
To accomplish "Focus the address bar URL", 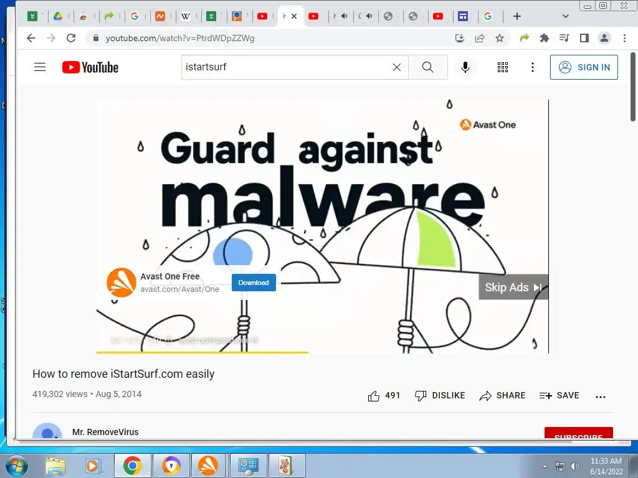I will coord(180,38).
